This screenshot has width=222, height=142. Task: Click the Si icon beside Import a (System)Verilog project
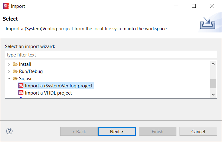coord(21,86)
